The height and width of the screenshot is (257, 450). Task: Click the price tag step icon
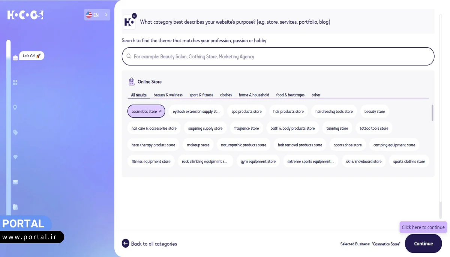point(15,132)
